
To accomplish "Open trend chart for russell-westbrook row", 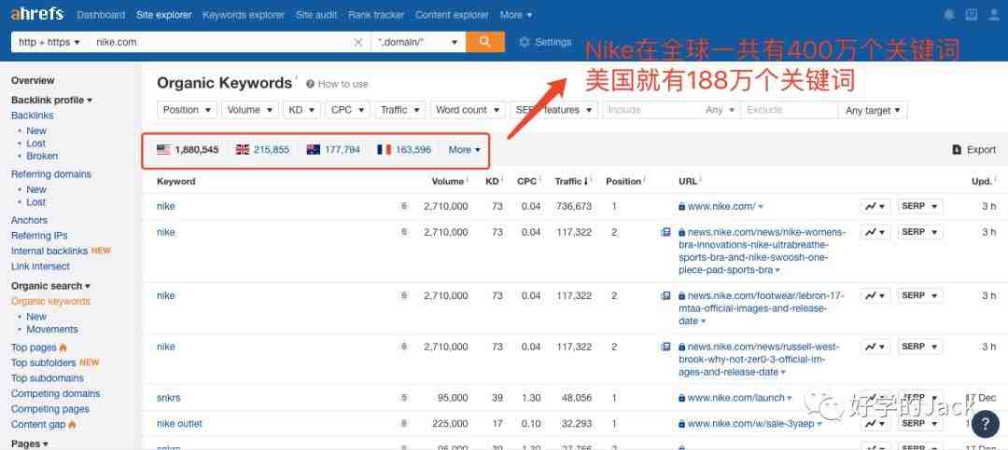I will (x=875, y=347).
